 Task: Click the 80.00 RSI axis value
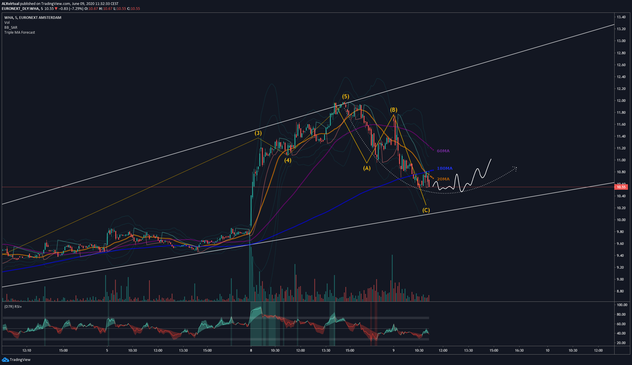[x=621, y=315]
